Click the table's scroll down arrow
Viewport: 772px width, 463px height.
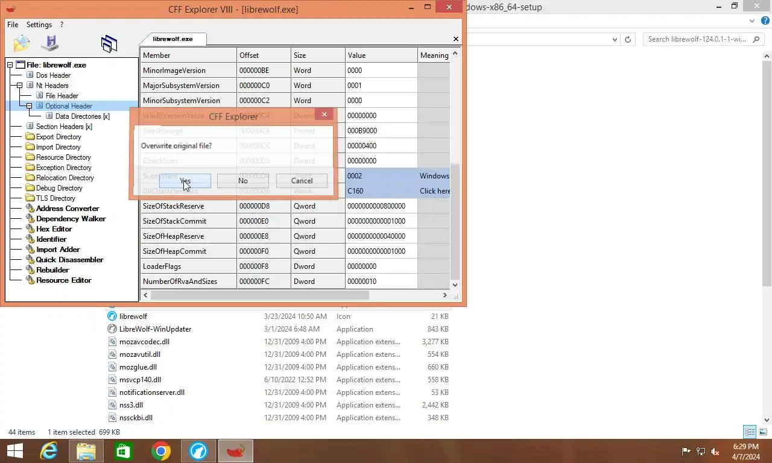[455, 285]
